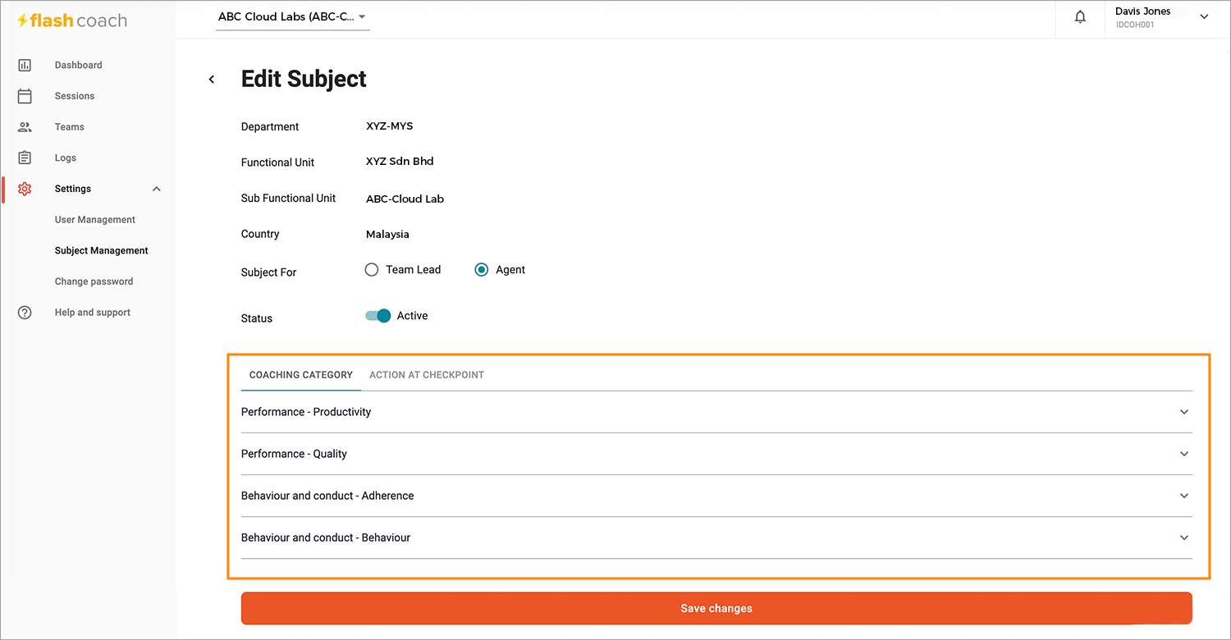
Task: Open Sessions via the calendar icon
Action: 25,96
